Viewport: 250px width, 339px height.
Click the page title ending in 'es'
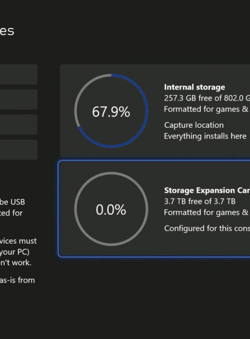click(x=7, y=31)
